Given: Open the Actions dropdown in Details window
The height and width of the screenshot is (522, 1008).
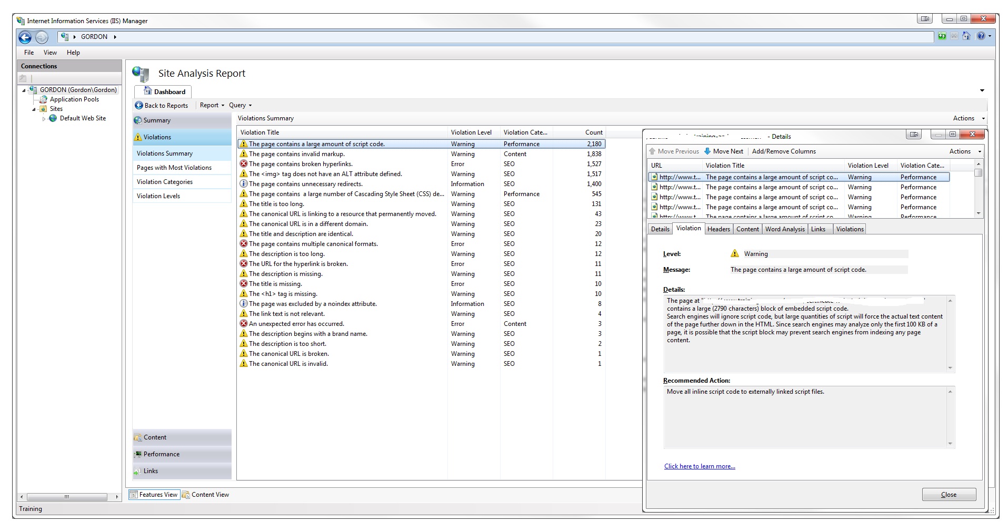Looking at the screenshot, I should (965, 151).
